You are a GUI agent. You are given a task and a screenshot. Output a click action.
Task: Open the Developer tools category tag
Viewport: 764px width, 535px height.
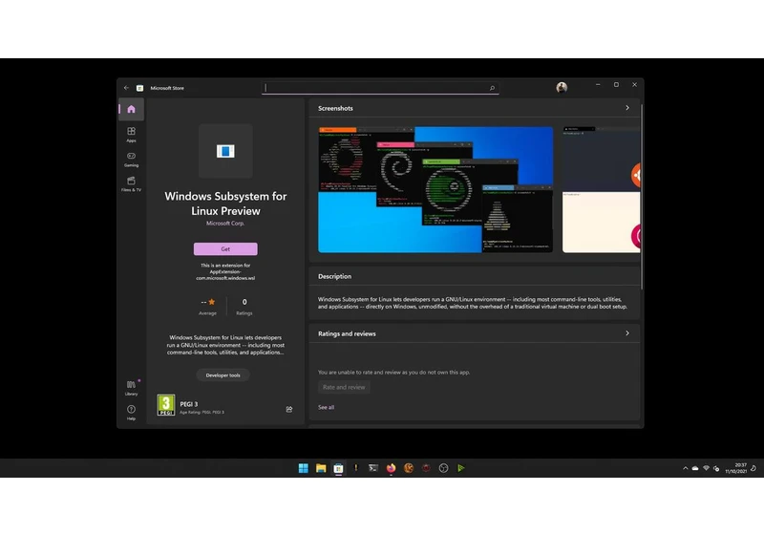[223, 375]
